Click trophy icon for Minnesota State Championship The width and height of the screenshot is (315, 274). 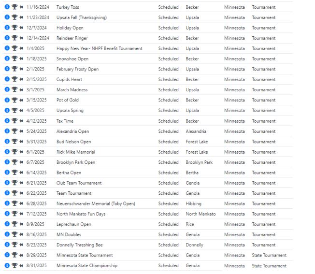[14, 266]
